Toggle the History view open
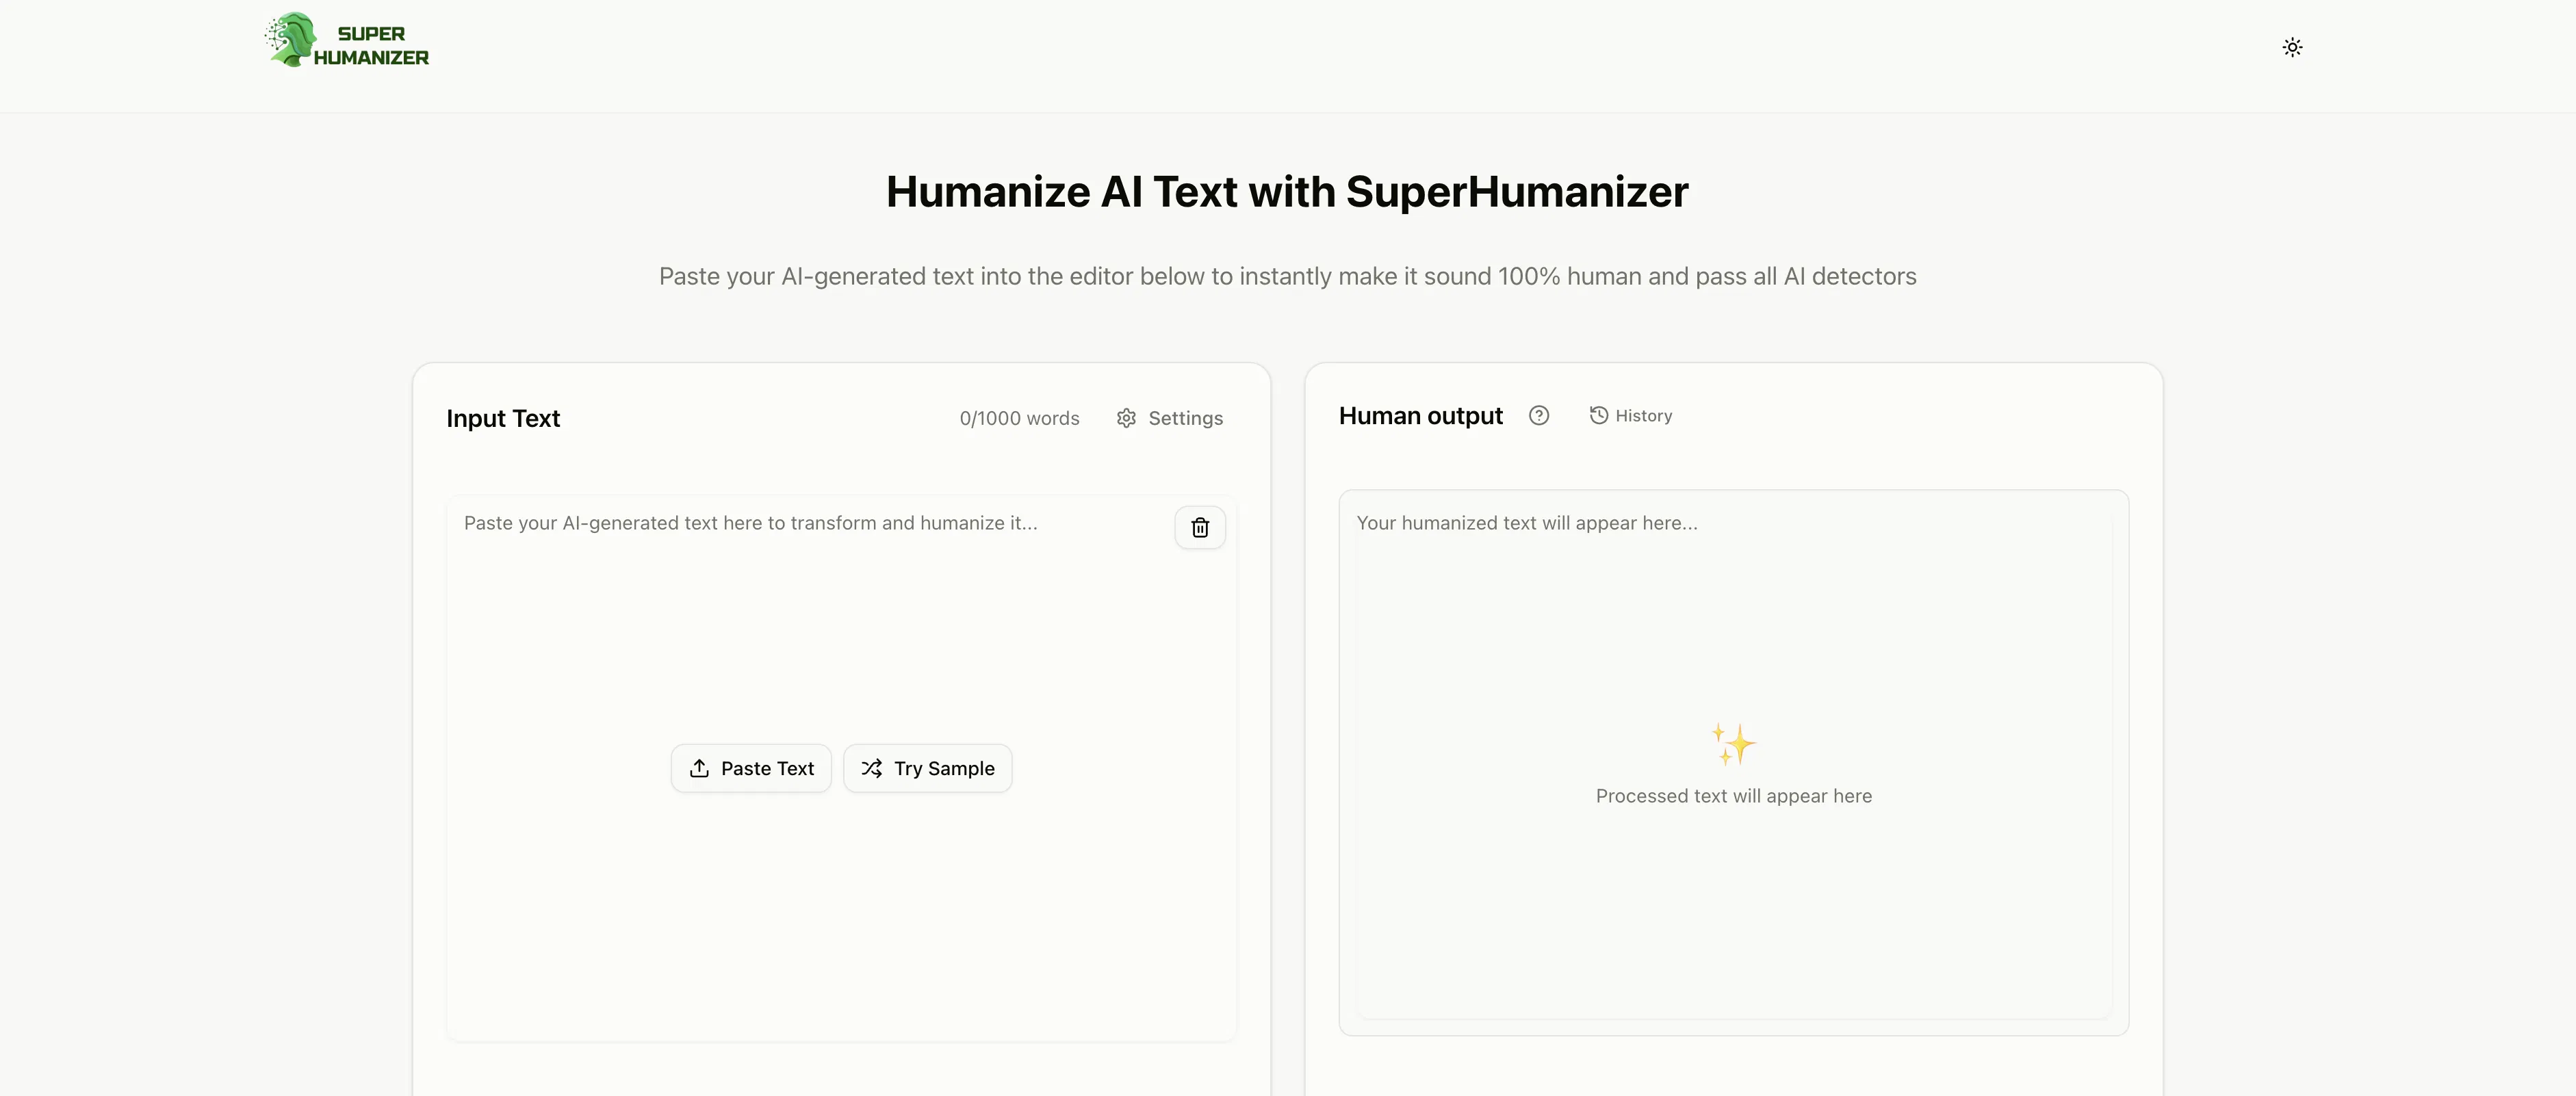This screenshot has width=2576, height=1096. [1630, 415]
